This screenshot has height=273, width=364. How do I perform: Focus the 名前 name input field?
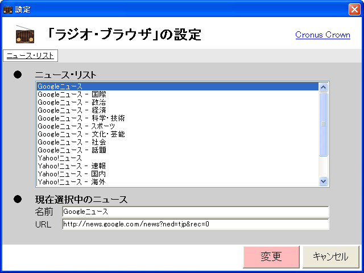pyautogui.click(x=196, y=212)
